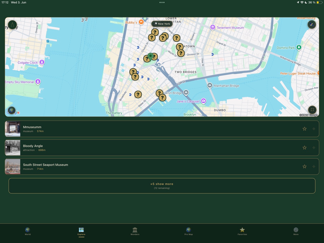
Task: Tap the Two Bridges neighborhood label
Action: coord(186,72)
